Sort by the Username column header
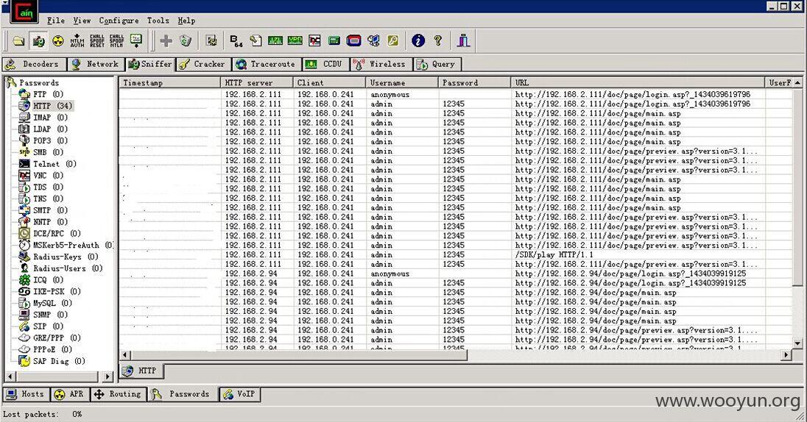Image resolution: width=807 pixels, height=422 pixels. click(402, 83)
